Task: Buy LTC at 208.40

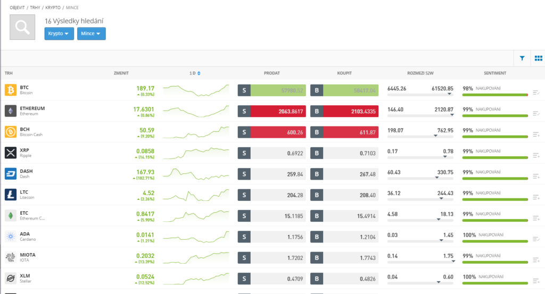Action: [x=344, y=195]
